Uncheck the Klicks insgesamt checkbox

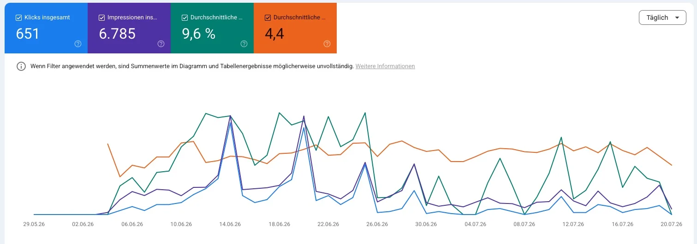(19, 17)
